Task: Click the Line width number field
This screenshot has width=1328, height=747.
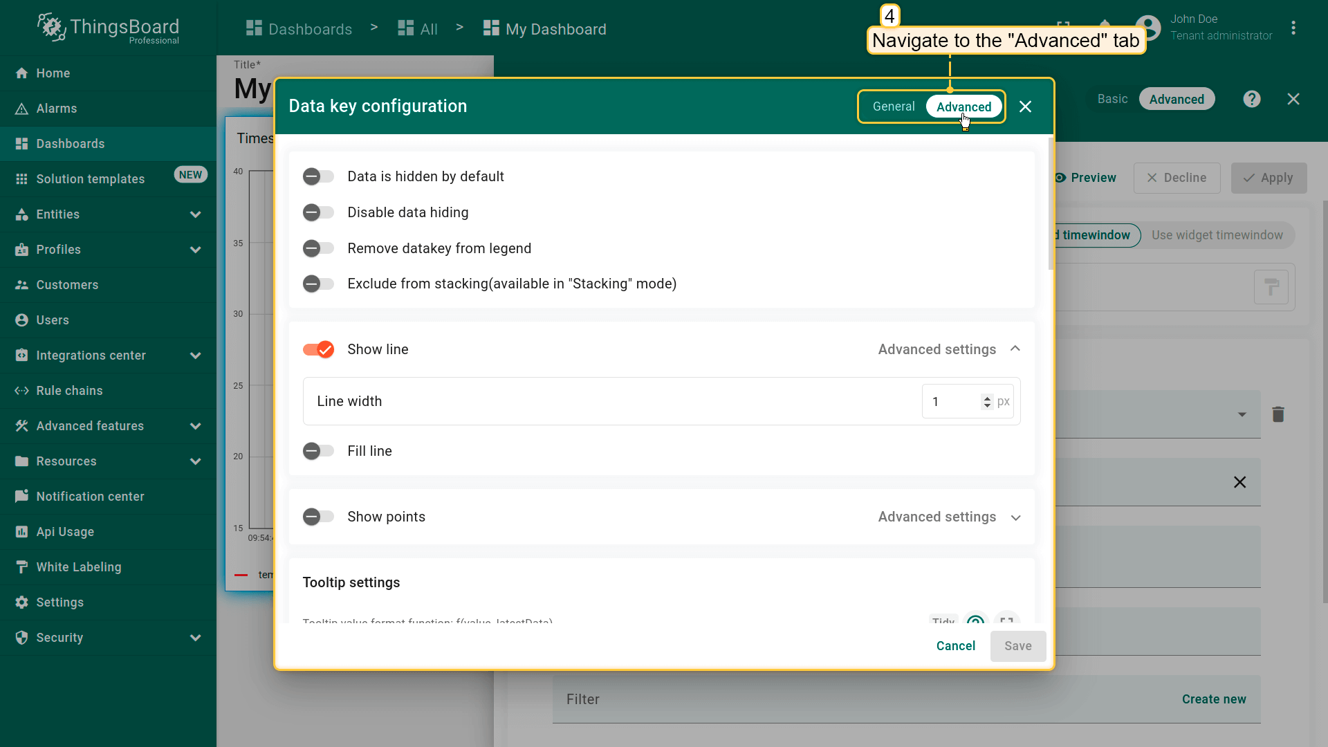Action: (953, 402)
